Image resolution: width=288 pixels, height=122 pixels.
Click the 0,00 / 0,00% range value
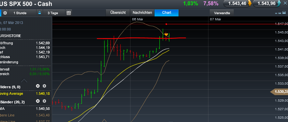40,74
